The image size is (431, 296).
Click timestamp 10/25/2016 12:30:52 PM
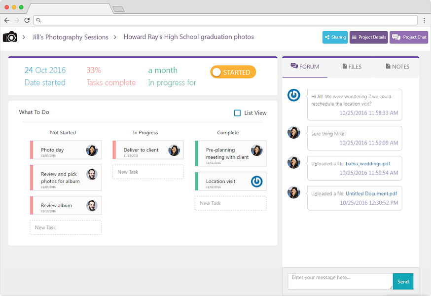click(x=369, y=203)
